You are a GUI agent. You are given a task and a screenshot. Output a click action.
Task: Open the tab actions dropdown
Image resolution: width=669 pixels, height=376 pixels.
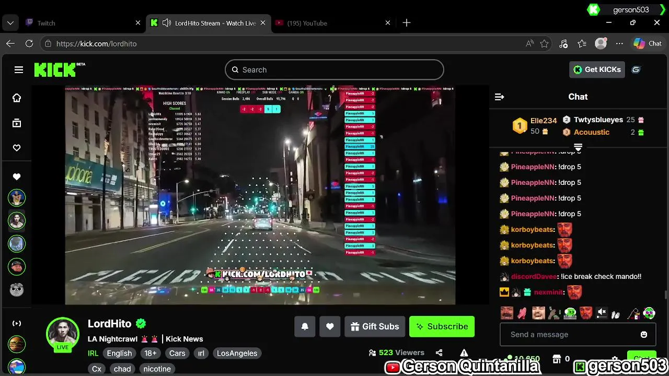point(10,23)
